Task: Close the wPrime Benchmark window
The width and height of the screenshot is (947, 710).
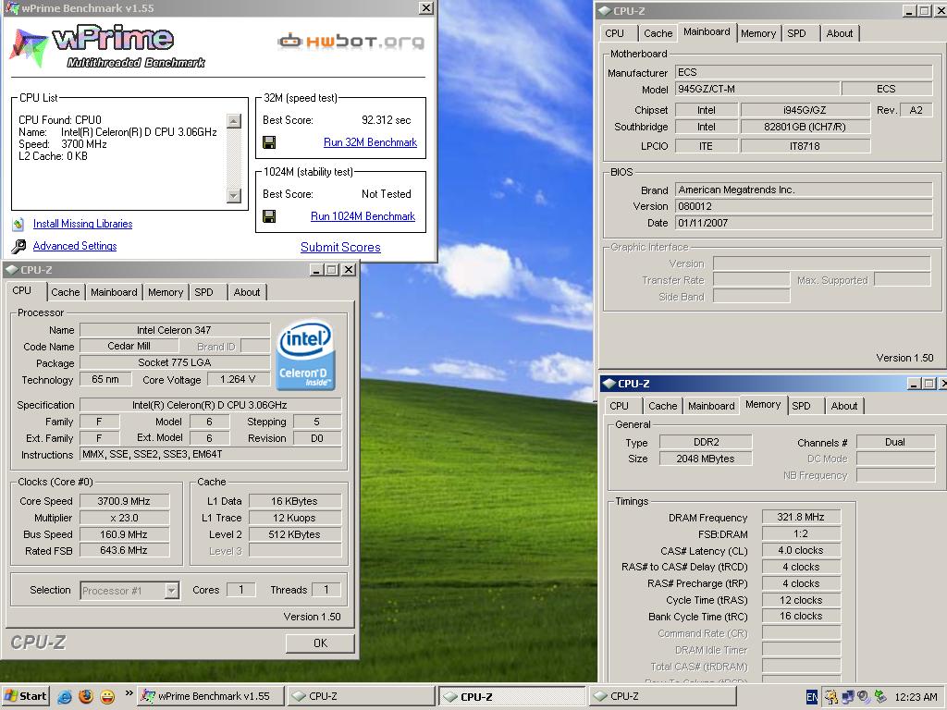Action: 425,7
